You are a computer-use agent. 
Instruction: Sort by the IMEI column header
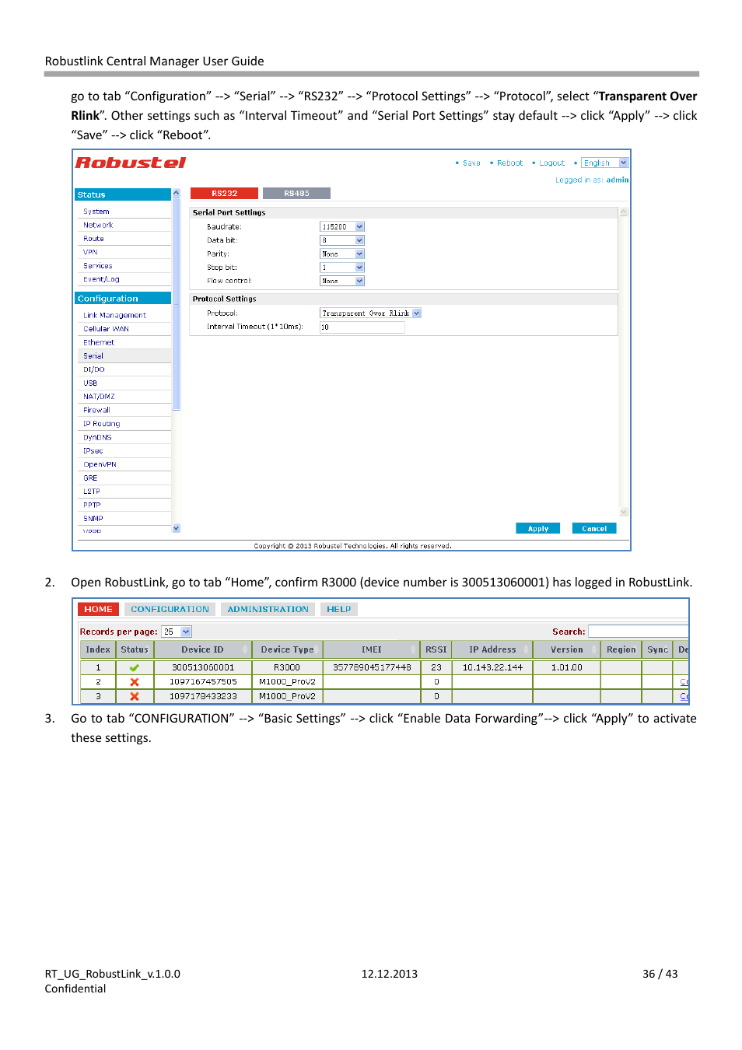[372, 649]
